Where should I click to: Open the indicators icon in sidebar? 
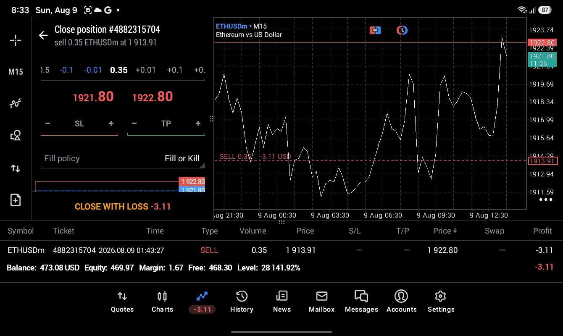(x=16, y=103)
